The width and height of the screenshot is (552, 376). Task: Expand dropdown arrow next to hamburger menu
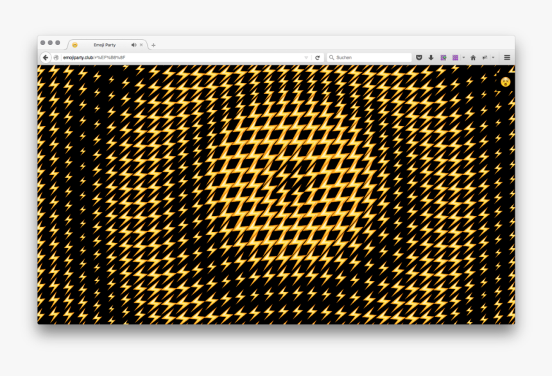(x=494, y=58)
